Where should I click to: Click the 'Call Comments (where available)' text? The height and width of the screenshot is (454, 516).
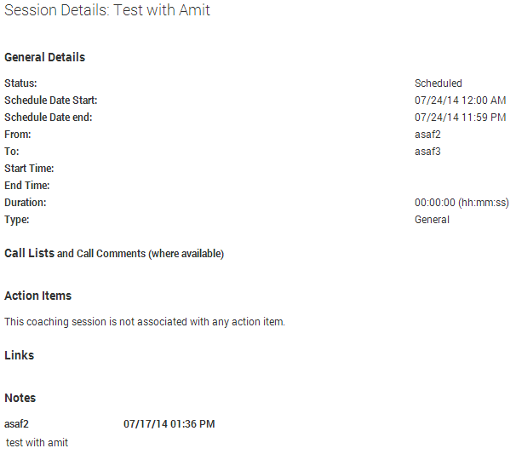pos(150,254)
